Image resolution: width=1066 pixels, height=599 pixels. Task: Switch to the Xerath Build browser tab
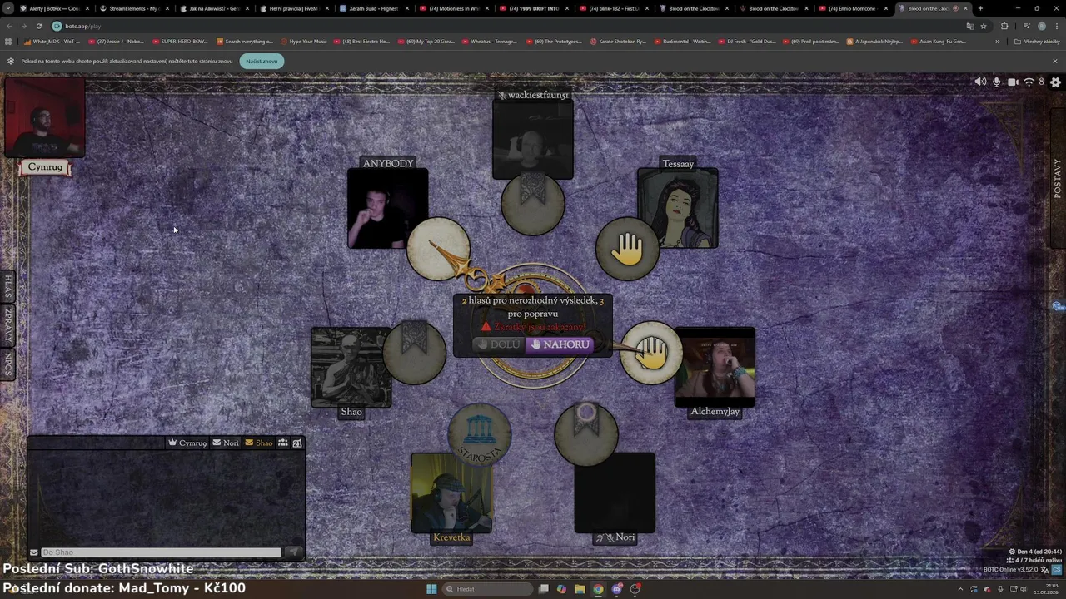(x=373, y=8)
